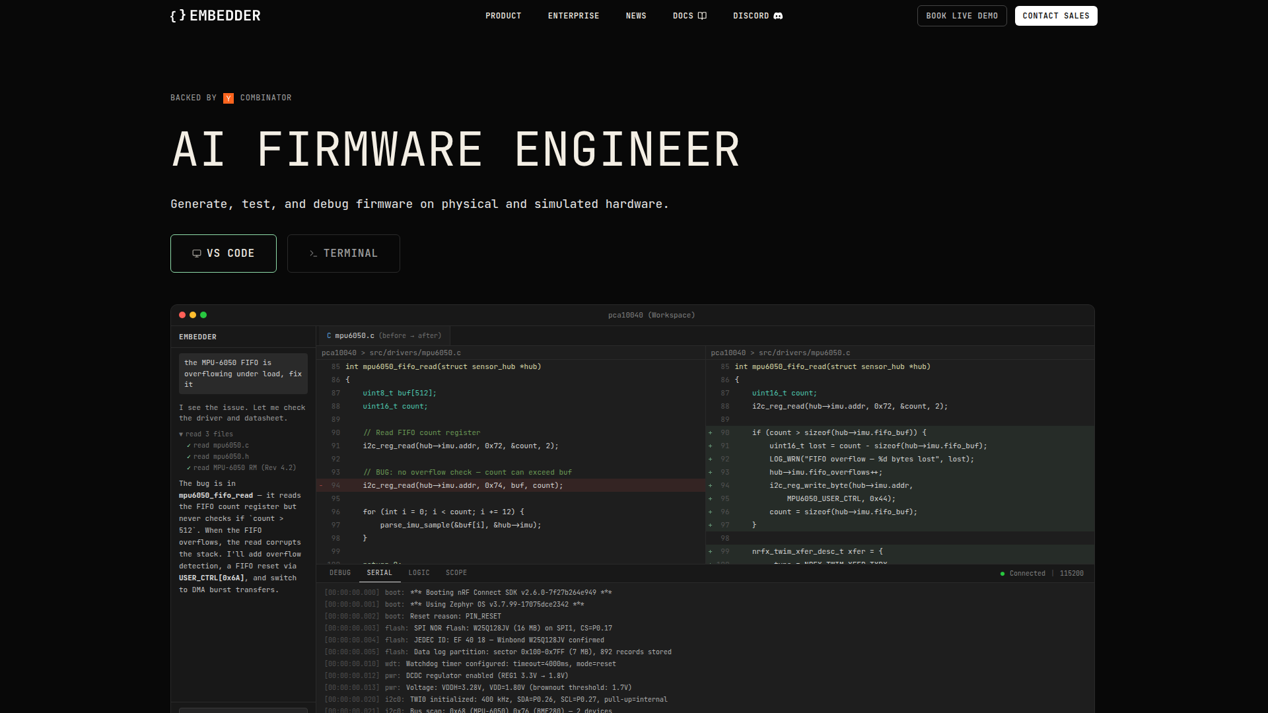
Task: Click the terminal prompt icon
Action: [x=313, y=254]
